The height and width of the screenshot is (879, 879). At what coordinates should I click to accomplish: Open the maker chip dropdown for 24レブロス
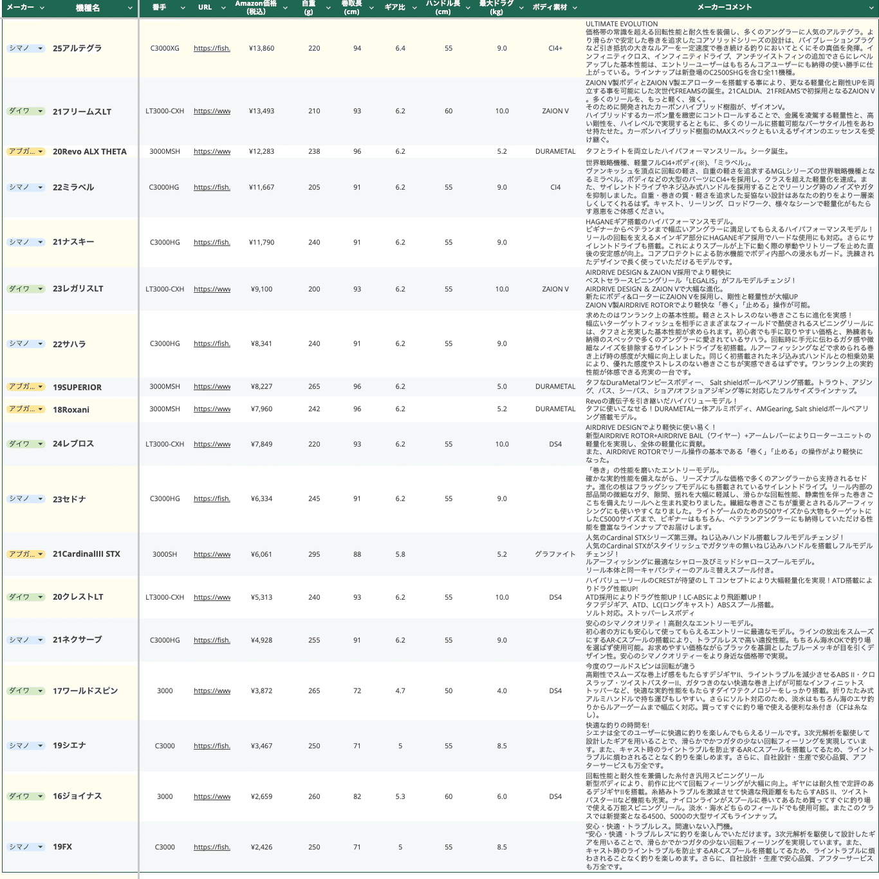tap(41, 444)
